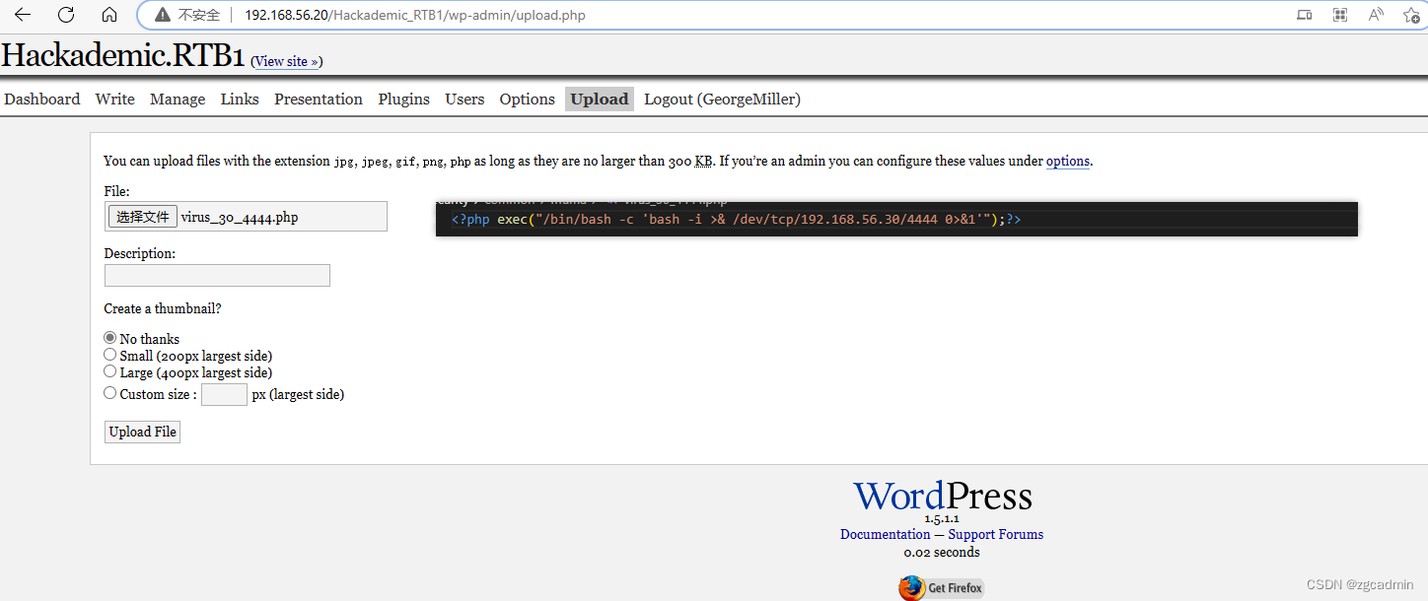Switch to the Upload tab
Image resolution: width=1428 pixels, height=601 pixels.
point(600,99)
